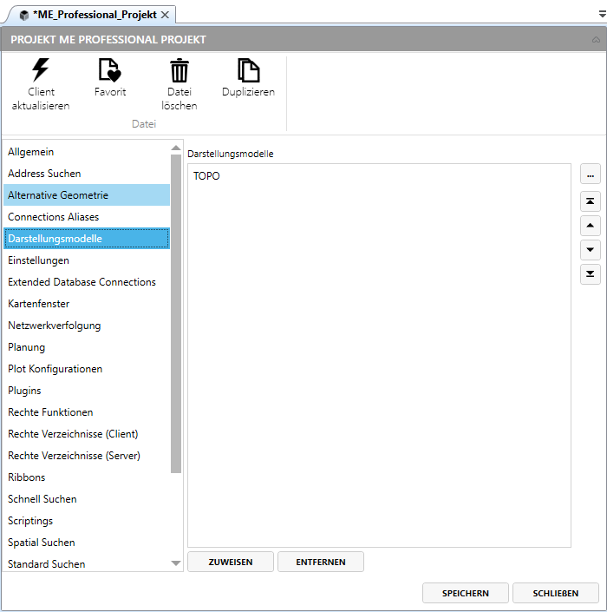
Task: Save changes with SPEICHERN
Action: click(465, 593)
